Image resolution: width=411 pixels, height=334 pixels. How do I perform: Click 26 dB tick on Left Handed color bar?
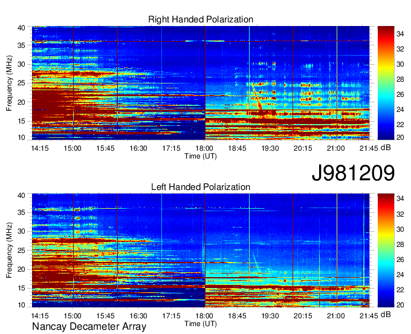click(400, 260)
